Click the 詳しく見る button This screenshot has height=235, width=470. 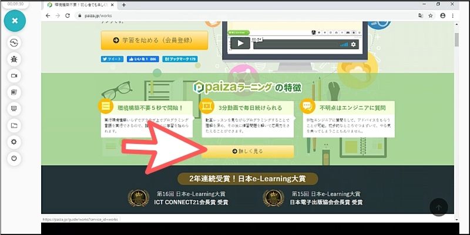[247, 152]
